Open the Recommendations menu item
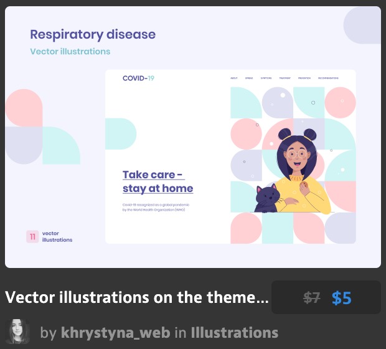Image resolution: width=386 pixels, height=349 pixels. point(328,79)
